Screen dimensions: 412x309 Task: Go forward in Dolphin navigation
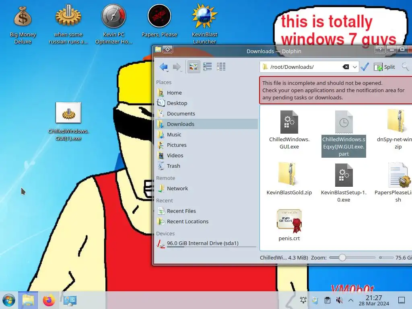pos(177,67)
